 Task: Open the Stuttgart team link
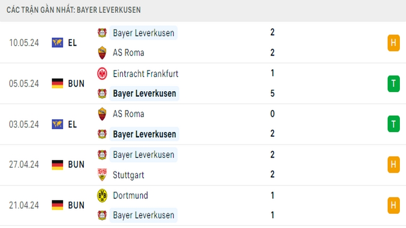coord(128,175)
